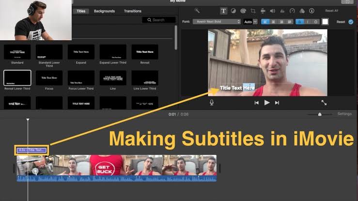This screenshot has width=358, height=201.
Task: Open the clip information icon
Action: point(311,11)
